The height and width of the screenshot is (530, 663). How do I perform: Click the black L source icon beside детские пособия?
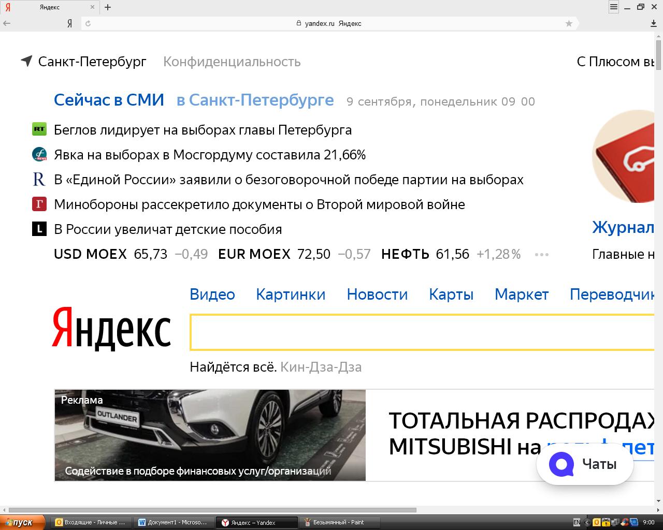coord(39,229)
